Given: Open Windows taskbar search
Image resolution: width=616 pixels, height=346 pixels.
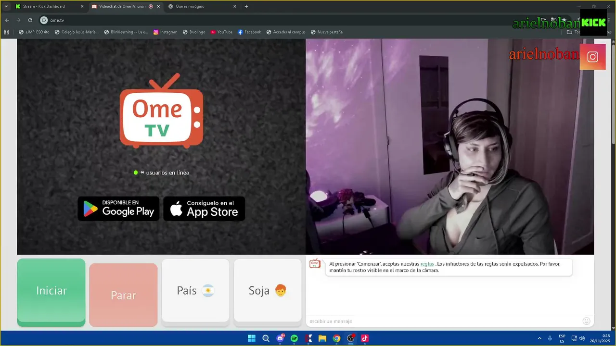Looking at the screenshot, I should tap(266, 338).
